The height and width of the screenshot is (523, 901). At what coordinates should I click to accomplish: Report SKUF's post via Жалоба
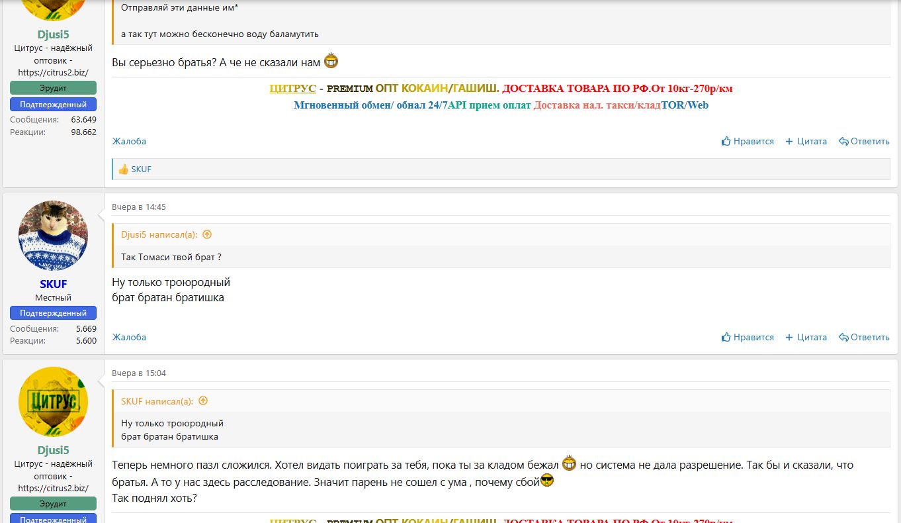click(129, 337)
